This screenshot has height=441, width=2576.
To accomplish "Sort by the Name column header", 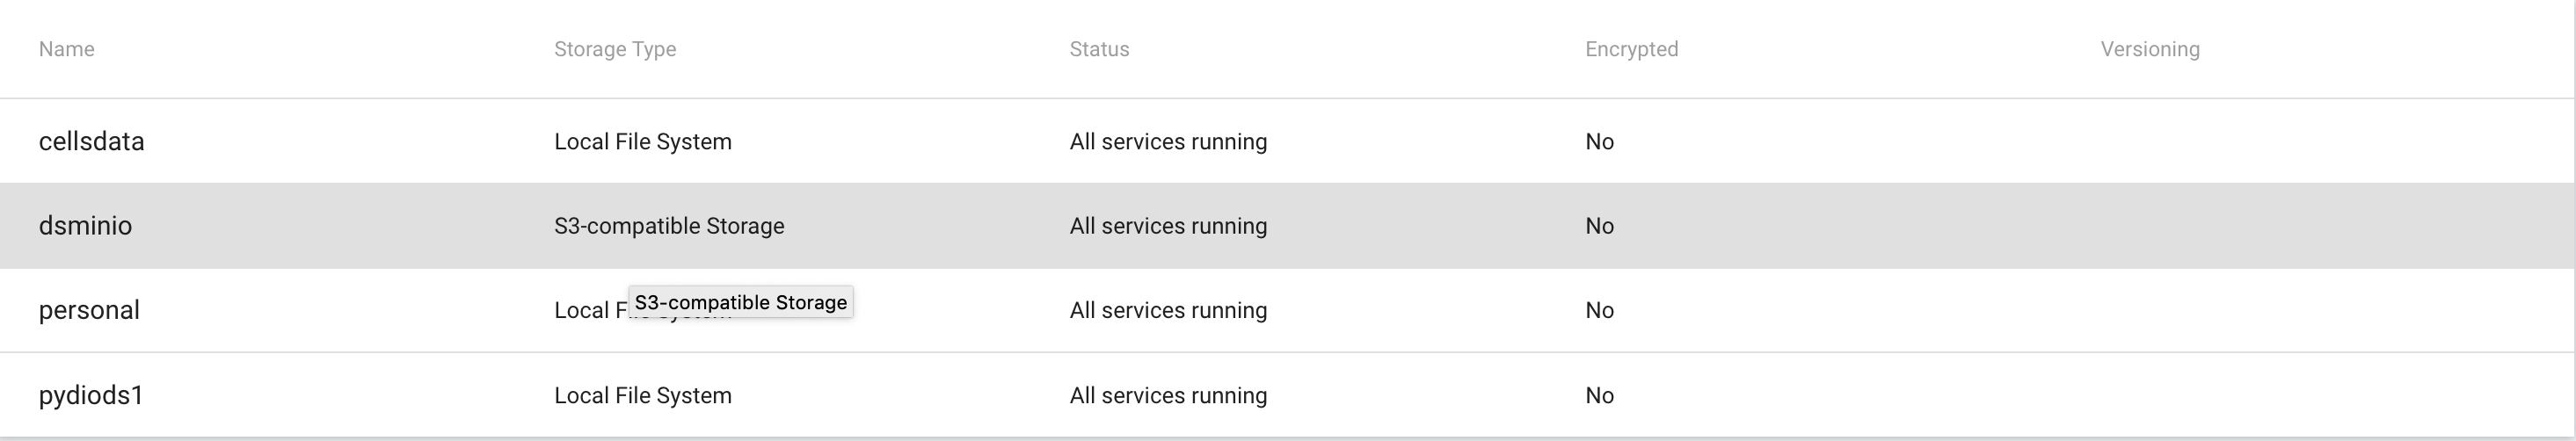I will [66, 49].
